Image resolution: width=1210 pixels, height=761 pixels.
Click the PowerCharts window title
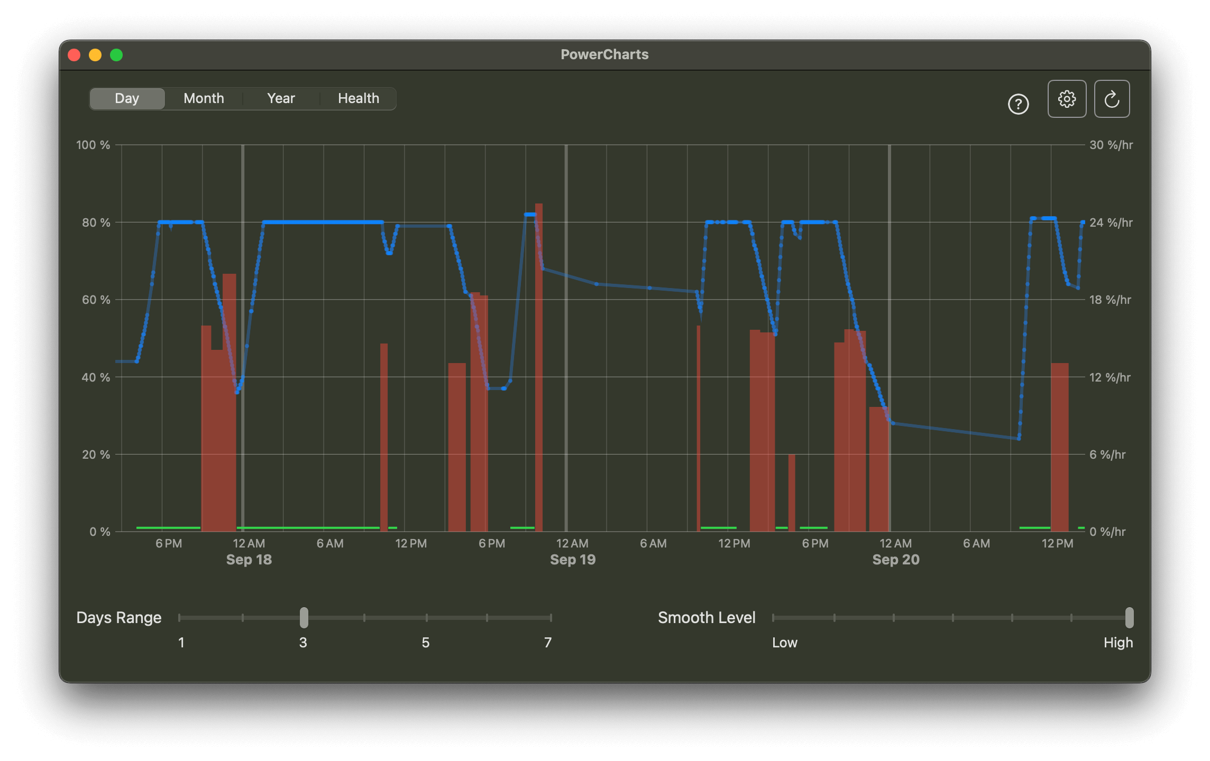(x=604, y=54)
